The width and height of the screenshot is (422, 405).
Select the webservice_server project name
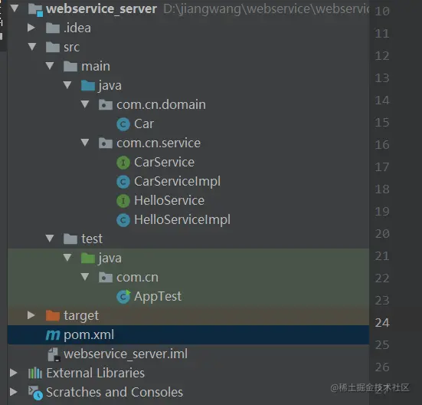[101, 9]
